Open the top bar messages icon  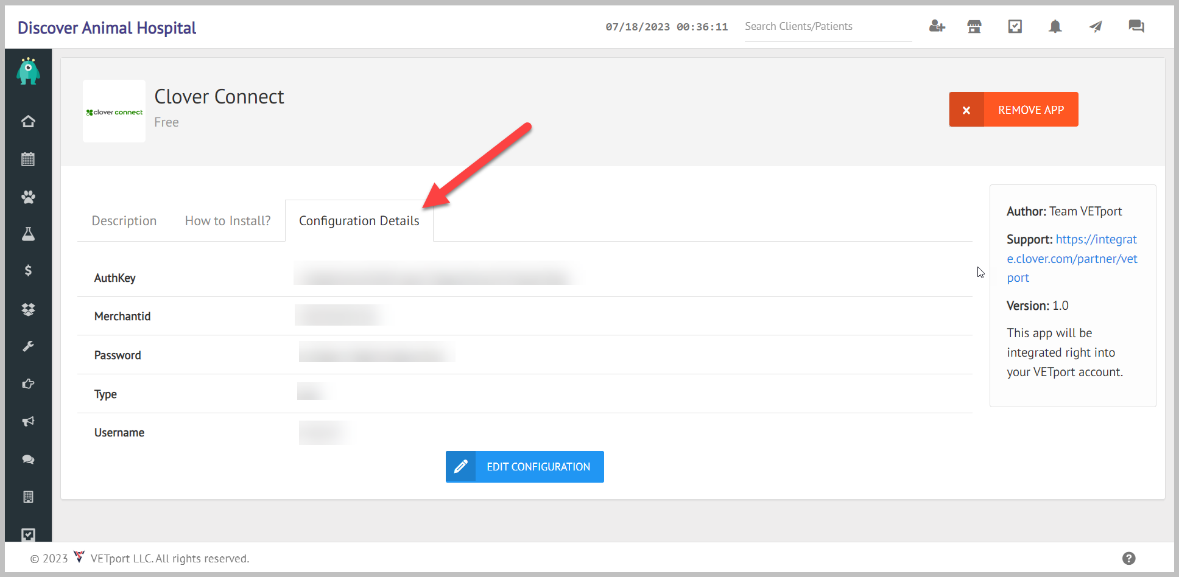1136,26
